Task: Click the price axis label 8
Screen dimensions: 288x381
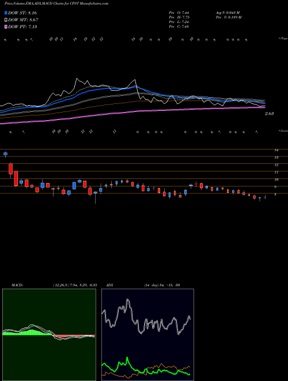Action: 276,195
